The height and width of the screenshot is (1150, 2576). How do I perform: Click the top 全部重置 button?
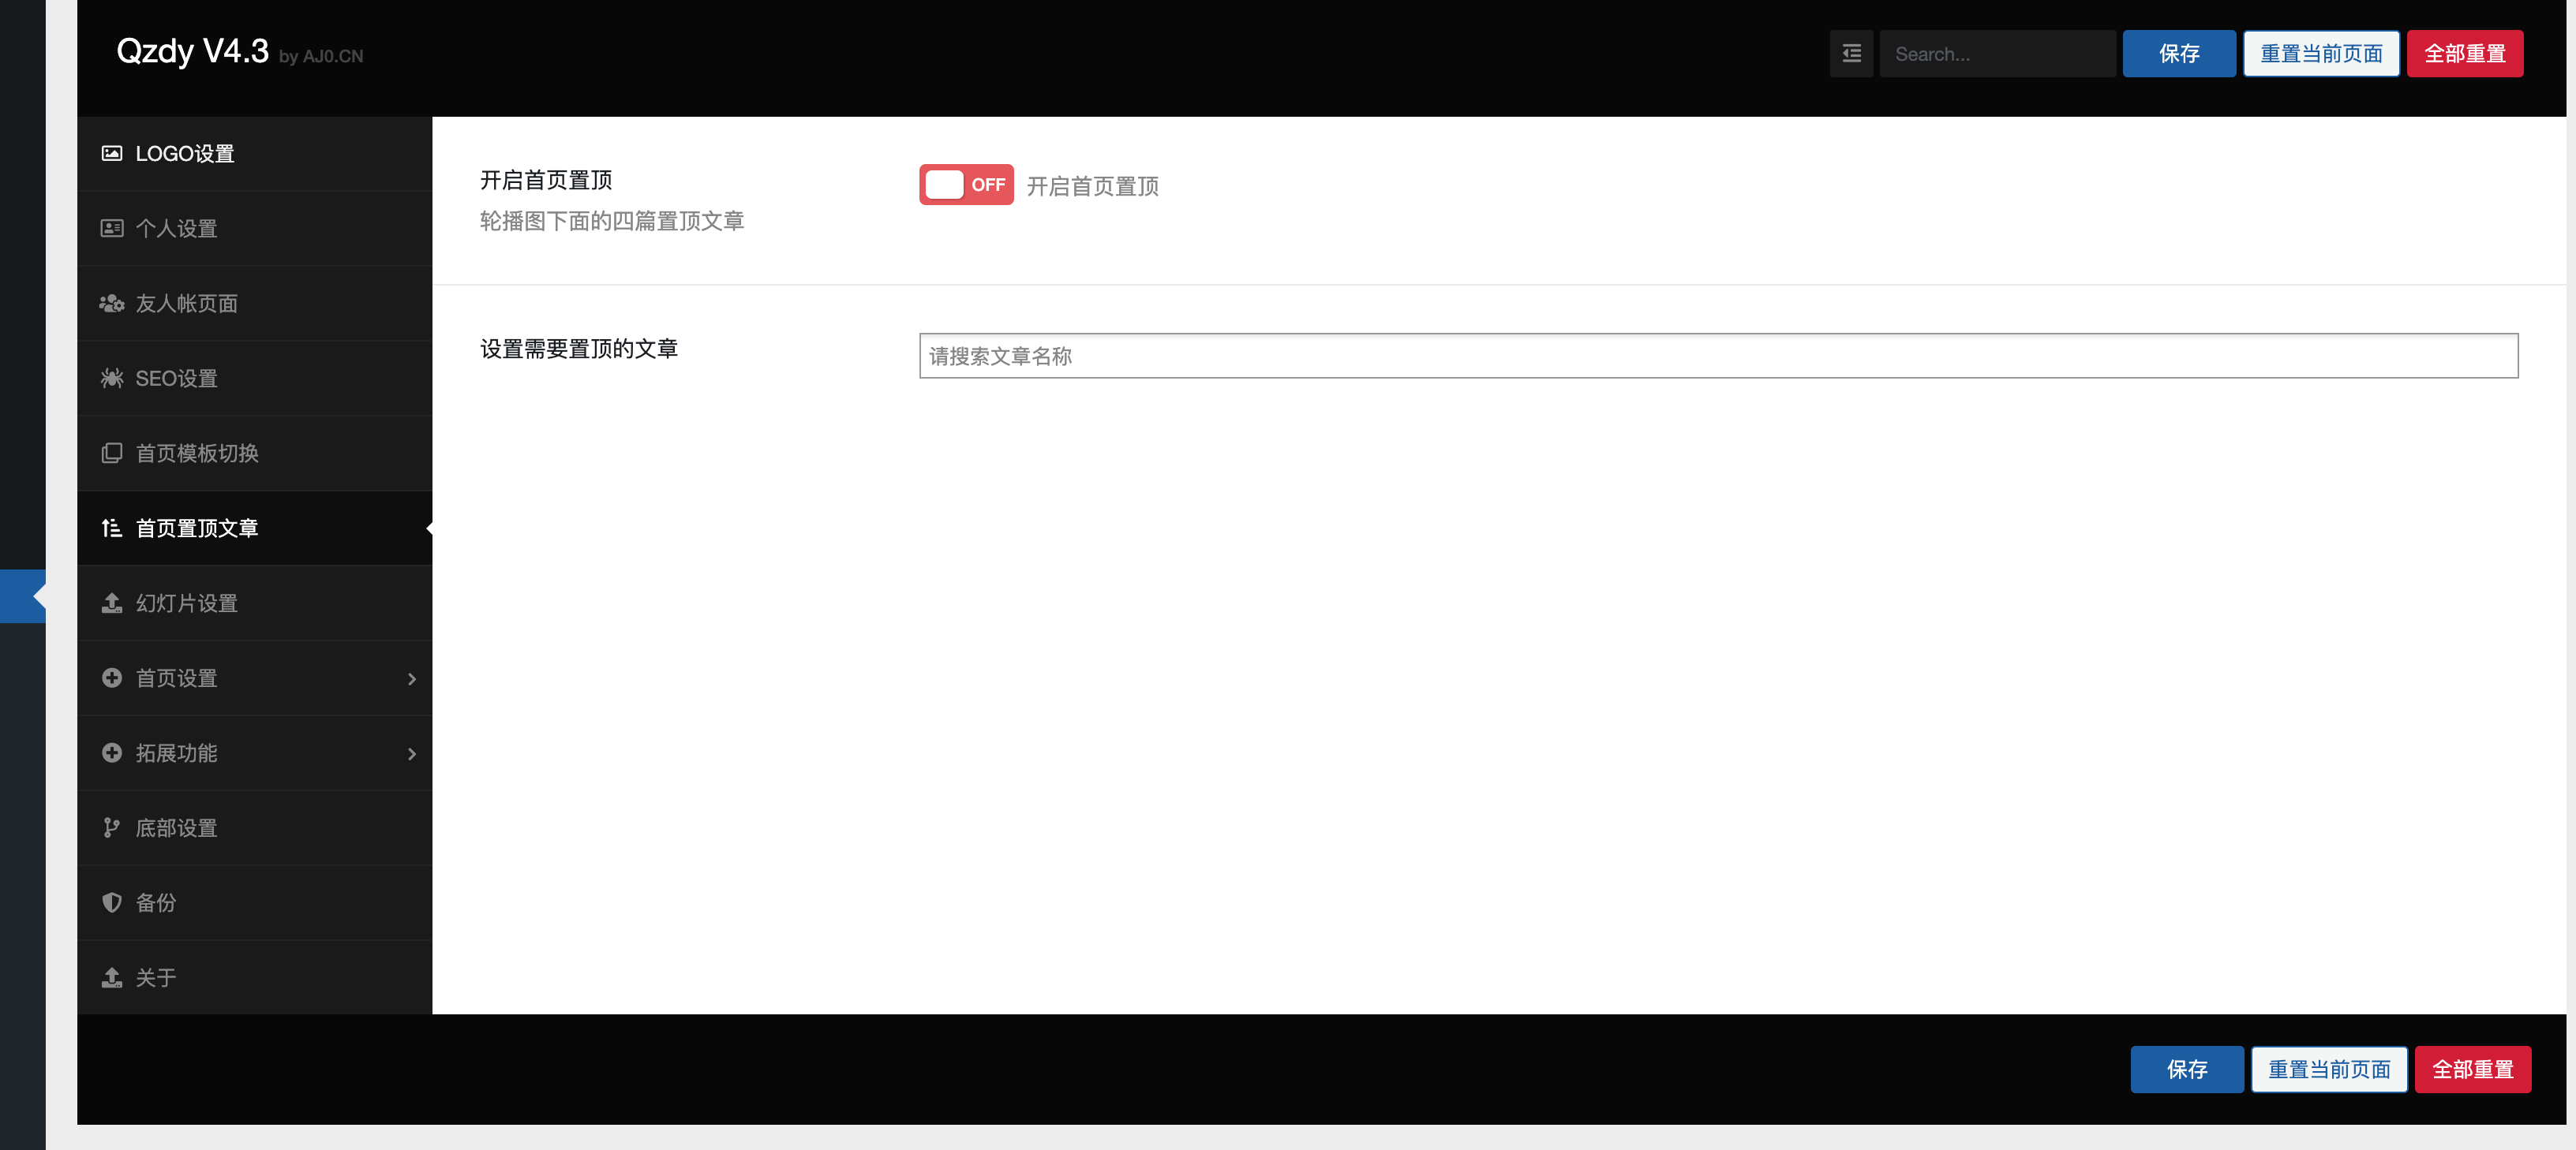click(x=2465, y=54)
